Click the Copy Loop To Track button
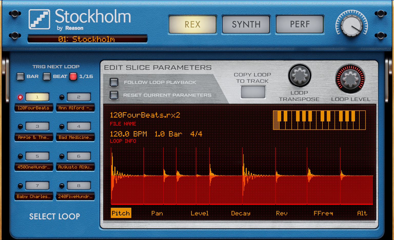 (253, 92)
